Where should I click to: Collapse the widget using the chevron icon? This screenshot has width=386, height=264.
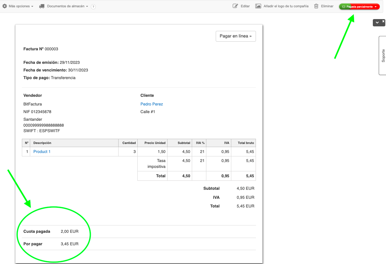pos(377,23)
